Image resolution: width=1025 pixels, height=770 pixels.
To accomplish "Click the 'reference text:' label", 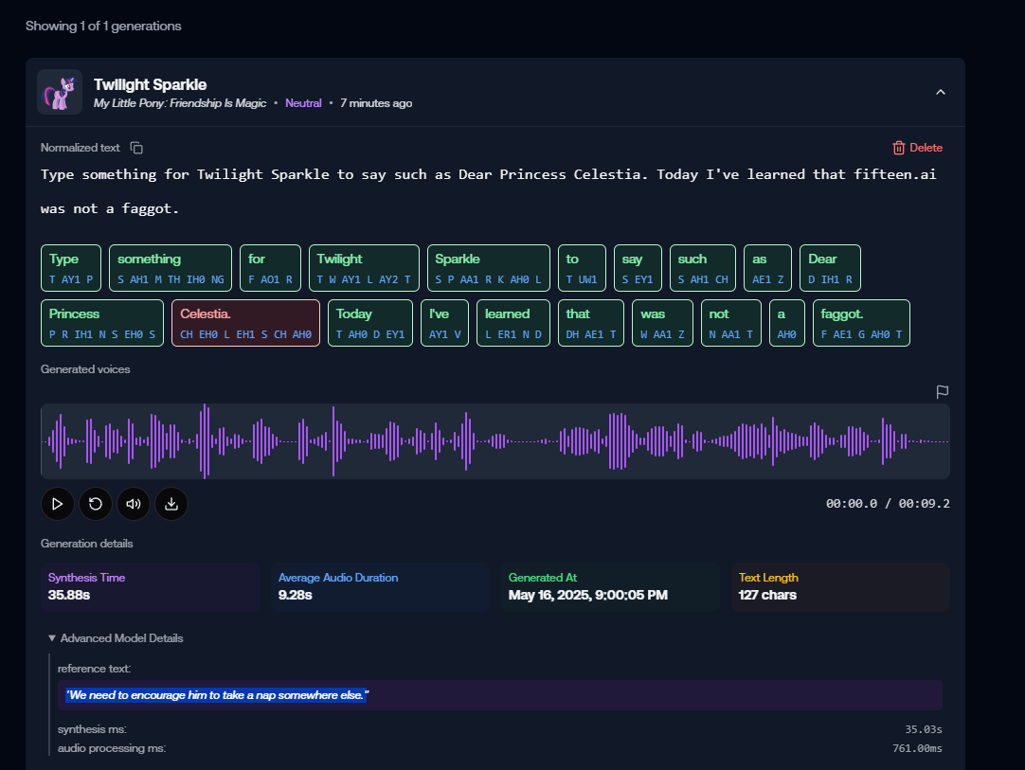I will [94, 669].
